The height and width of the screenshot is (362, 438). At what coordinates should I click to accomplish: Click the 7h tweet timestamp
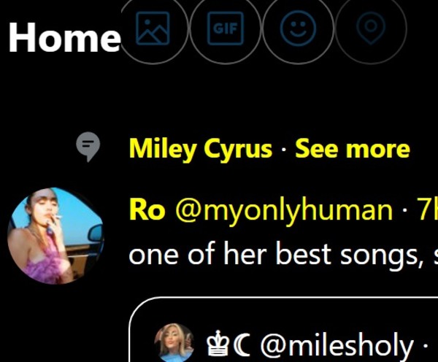point(426,210)
